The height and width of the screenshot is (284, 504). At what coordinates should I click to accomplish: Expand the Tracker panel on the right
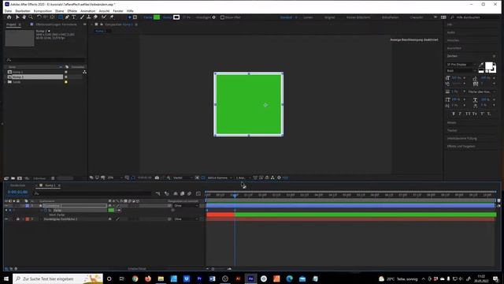pyautogui.click(x=452, y=130)
